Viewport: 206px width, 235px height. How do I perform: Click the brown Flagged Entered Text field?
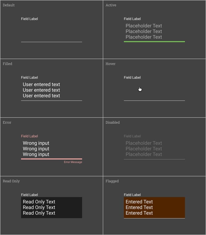tap(154, 208)
